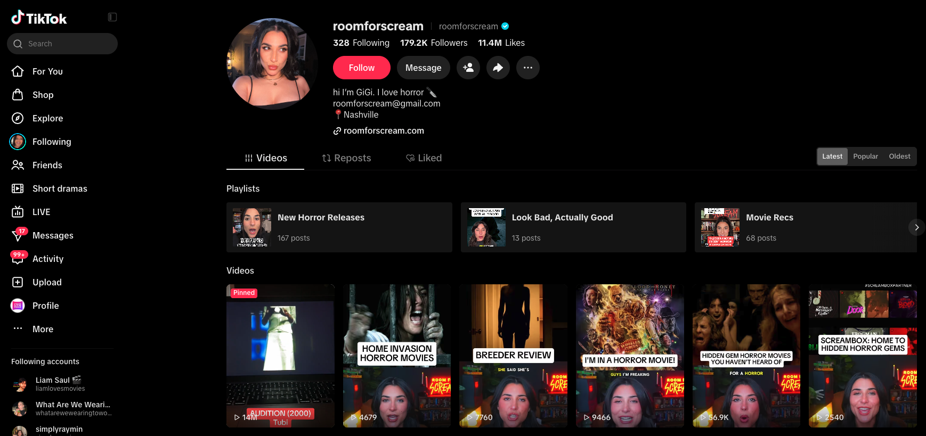
Task: Click in the Search field
Action: coord(62,44)
